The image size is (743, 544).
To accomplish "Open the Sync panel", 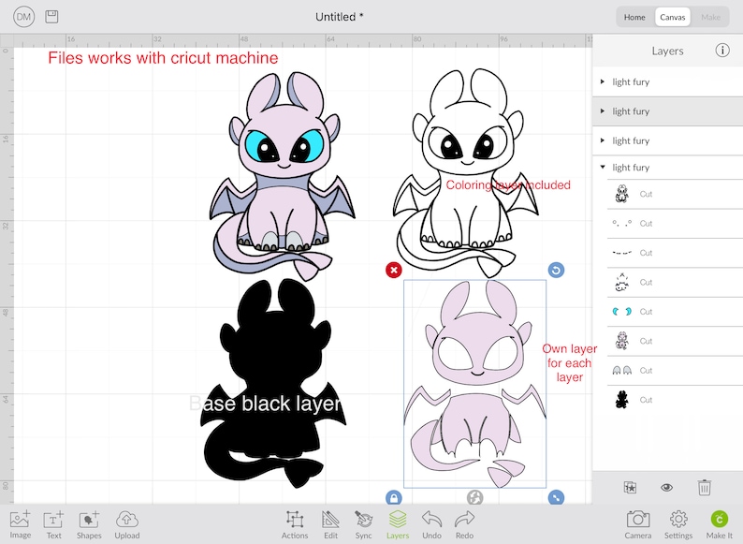I will click(x=363, y=524).
